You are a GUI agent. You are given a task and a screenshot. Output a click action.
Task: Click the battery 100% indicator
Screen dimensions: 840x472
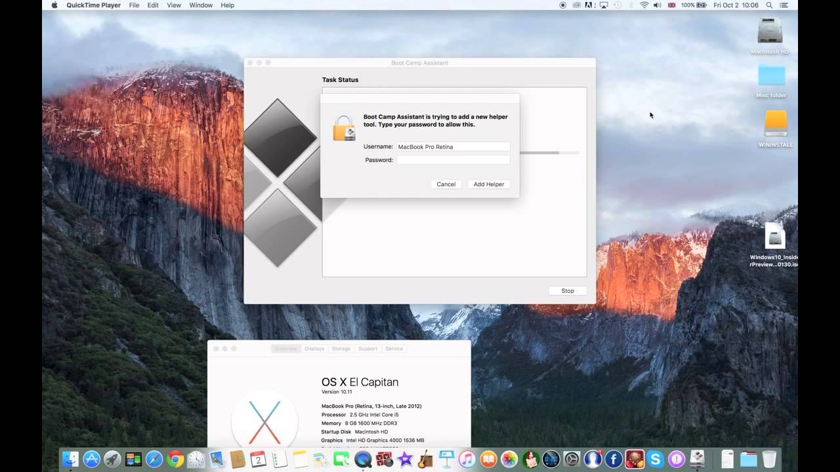pyautogui.click(x=694, y=5)
